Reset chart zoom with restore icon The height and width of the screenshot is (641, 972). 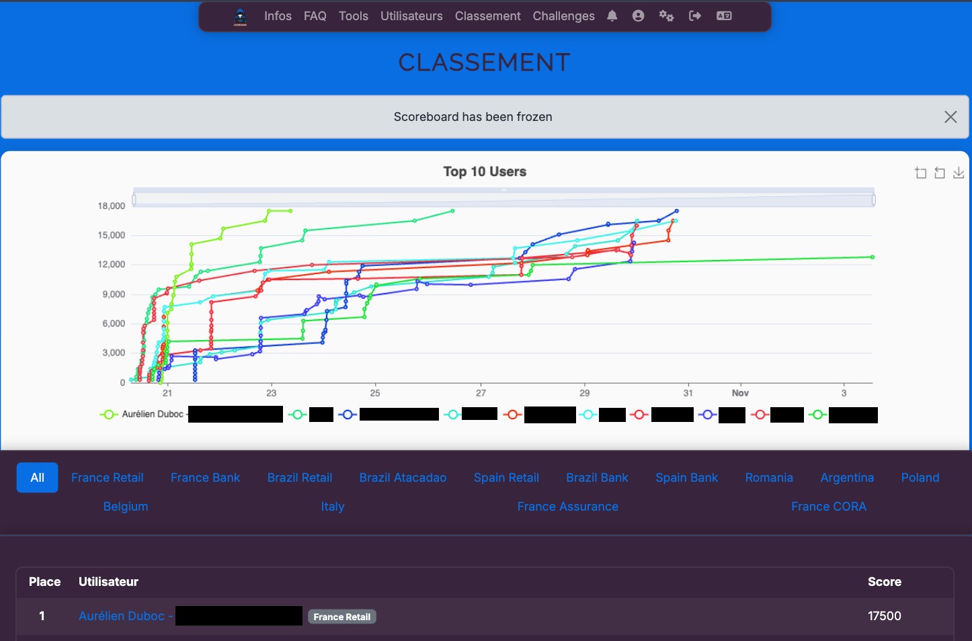pyautogui.click(x=940, y=173)
